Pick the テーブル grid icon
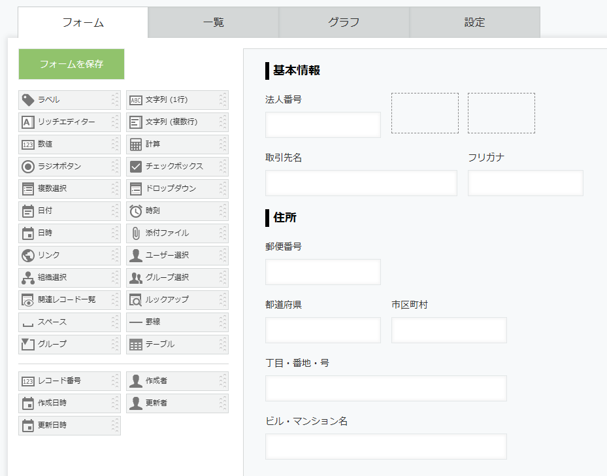The width and height of the screenshot is (607, 476). (x=135, y=345)
